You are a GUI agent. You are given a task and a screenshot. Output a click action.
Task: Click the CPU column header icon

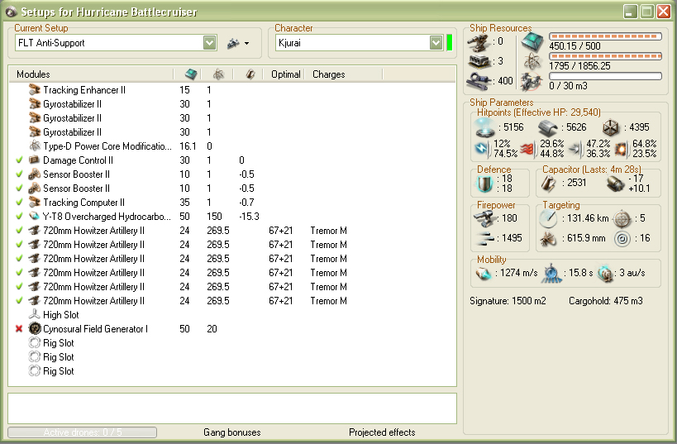pyautogui.click(x=191, y=74)
